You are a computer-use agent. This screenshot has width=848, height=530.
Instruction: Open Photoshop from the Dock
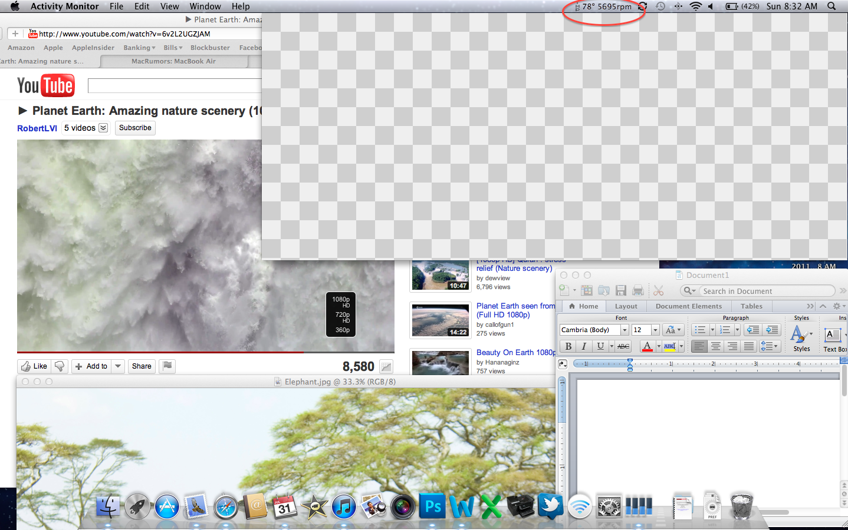(x=432, y=506)
